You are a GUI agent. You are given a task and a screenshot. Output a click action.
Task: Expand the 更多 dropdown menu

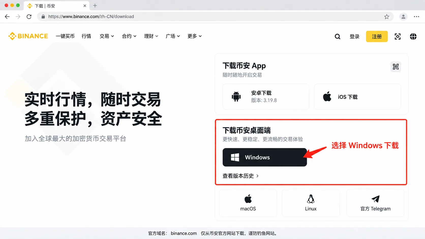pyautogui.click(x=194, y=36)
